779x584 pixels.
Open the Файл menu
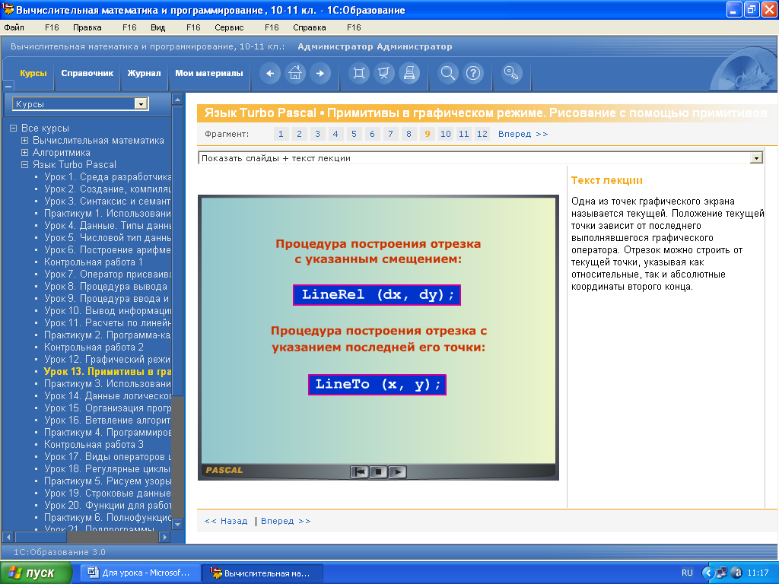[x=14, y=27]
